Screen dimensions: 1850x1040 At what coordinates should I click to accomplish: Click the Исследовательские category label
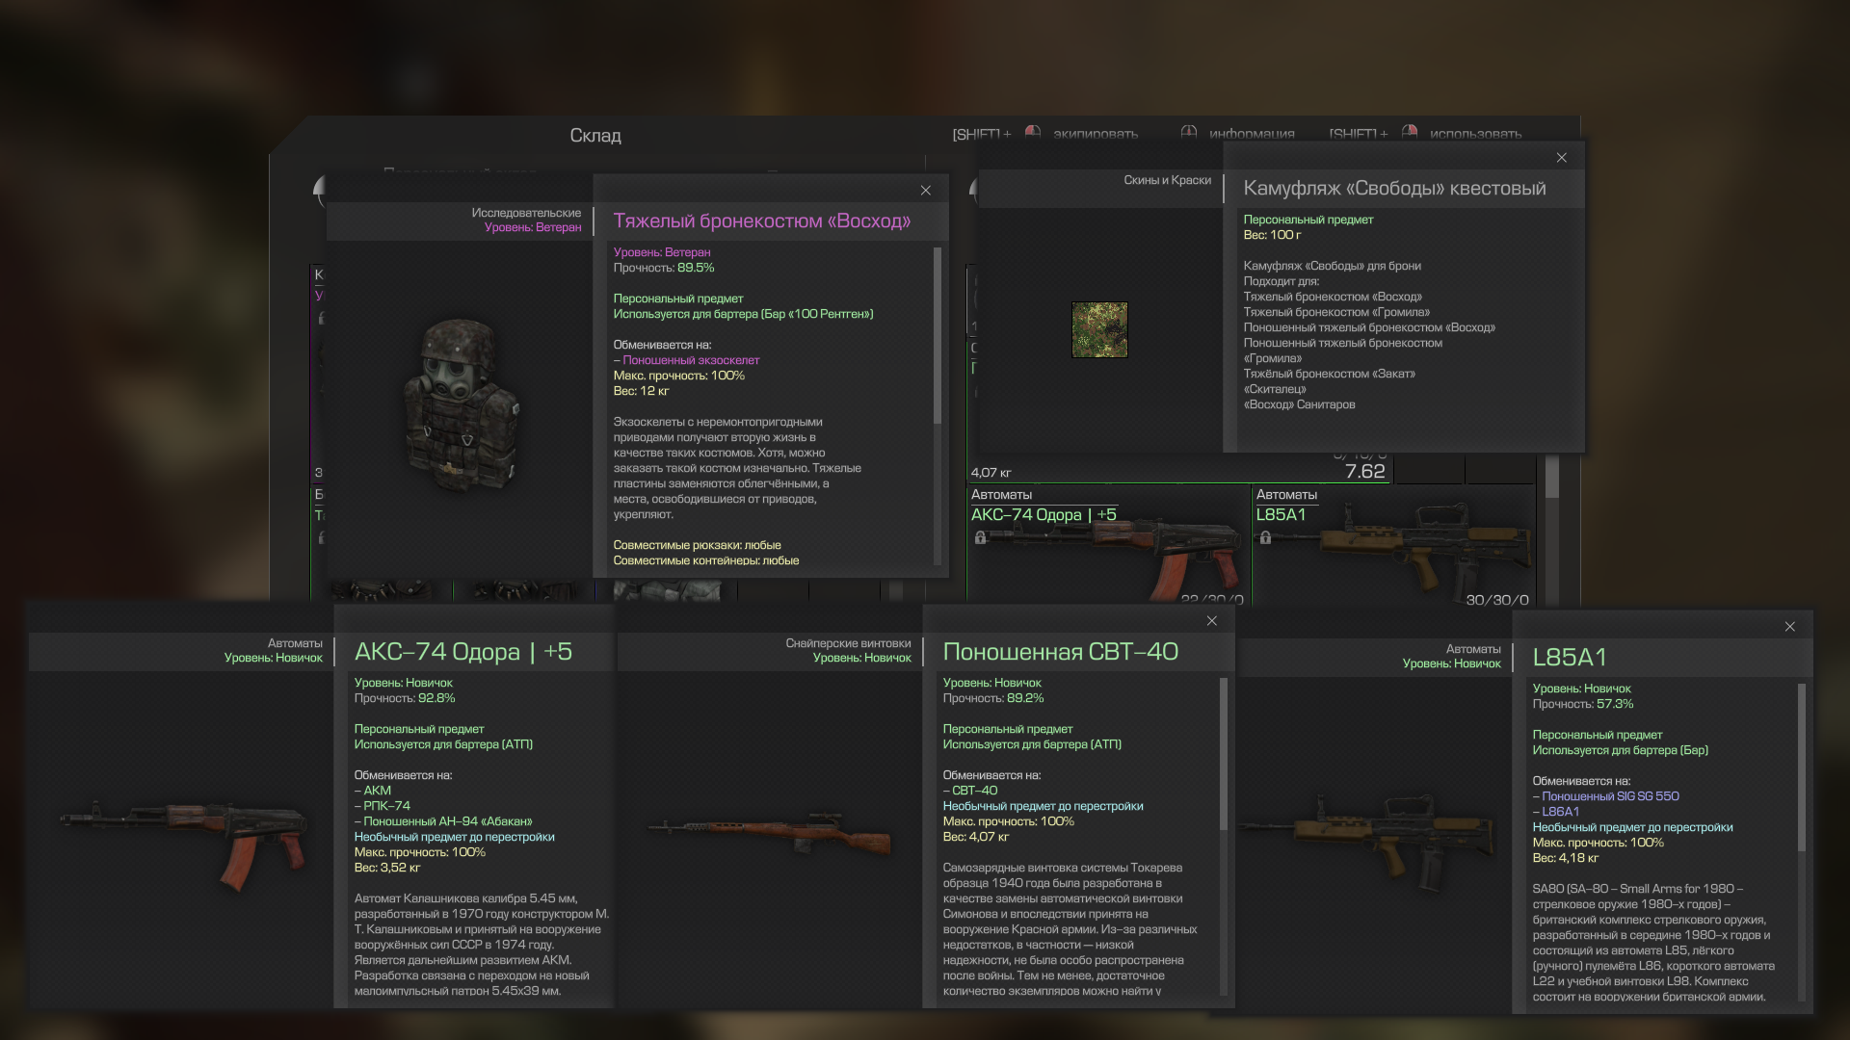coord(526,213)
